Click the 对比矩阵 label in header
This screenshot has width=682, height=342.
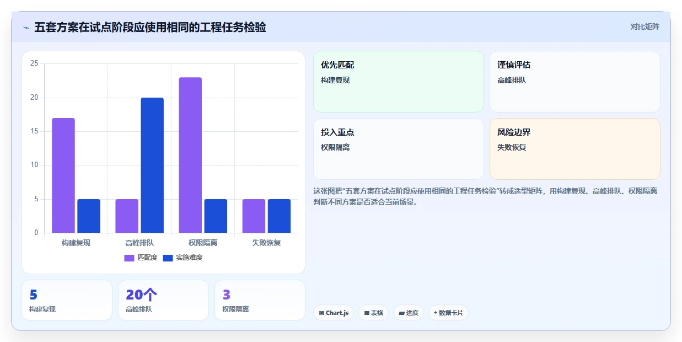point(645,26)
